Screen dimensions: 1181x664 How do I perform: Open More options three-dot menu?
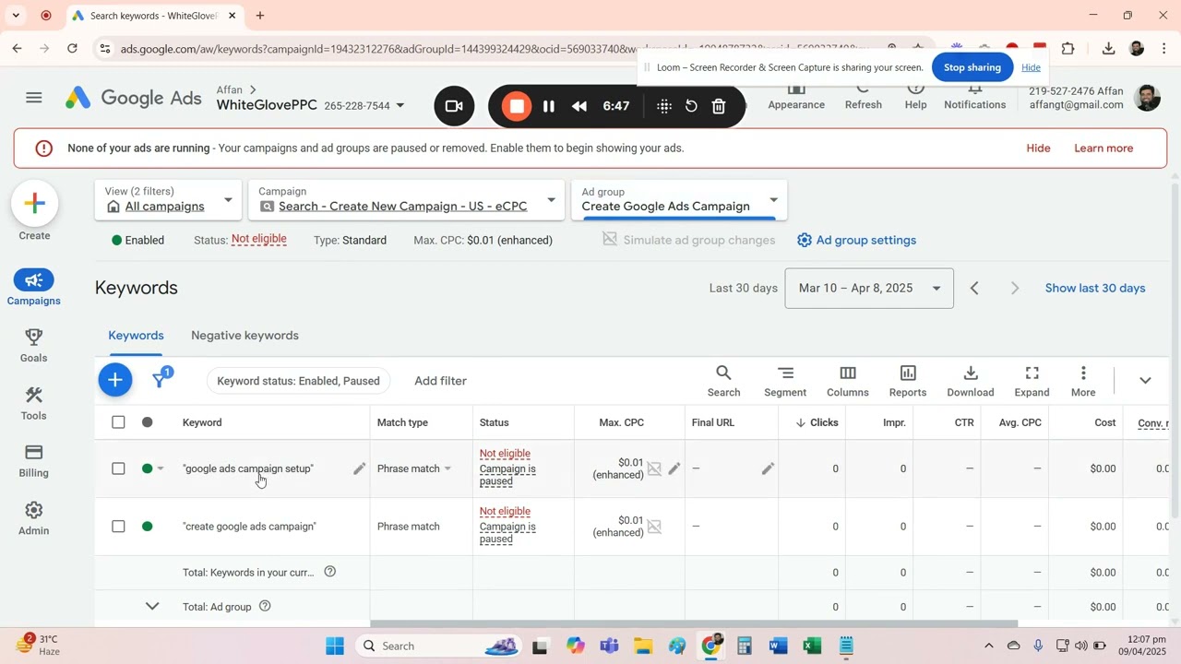(1083, 381)
